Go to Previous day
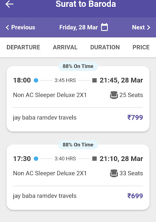The width and height of the screenshot is (156, 222). 20,27
